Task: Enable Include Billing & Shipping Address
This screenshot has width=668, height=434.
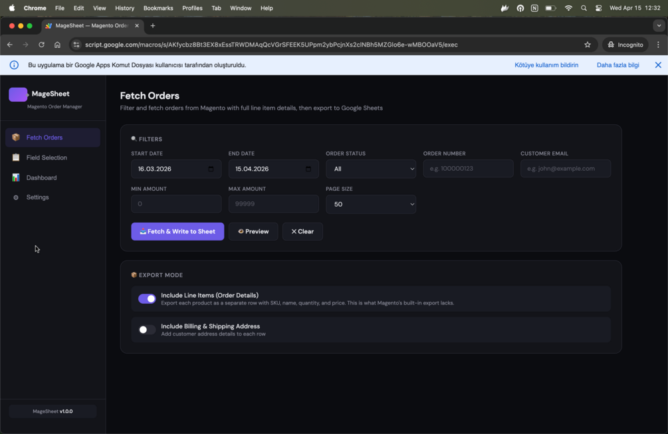Action: (147, 330)
